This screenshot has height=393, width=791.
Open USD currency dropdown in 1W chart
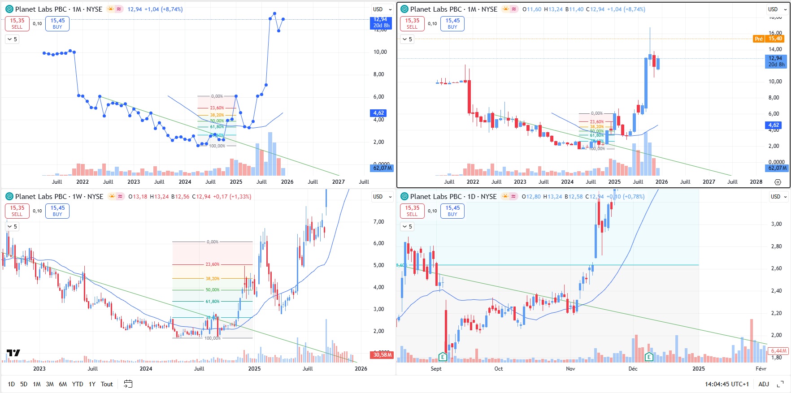[382, 196]
